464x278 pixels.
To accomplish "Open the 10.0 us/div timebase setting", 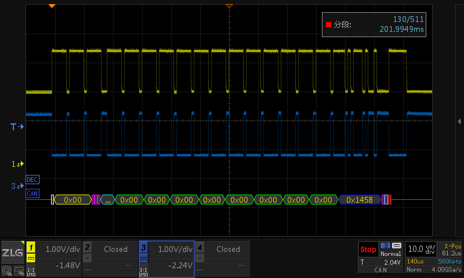I will [420, 249].
